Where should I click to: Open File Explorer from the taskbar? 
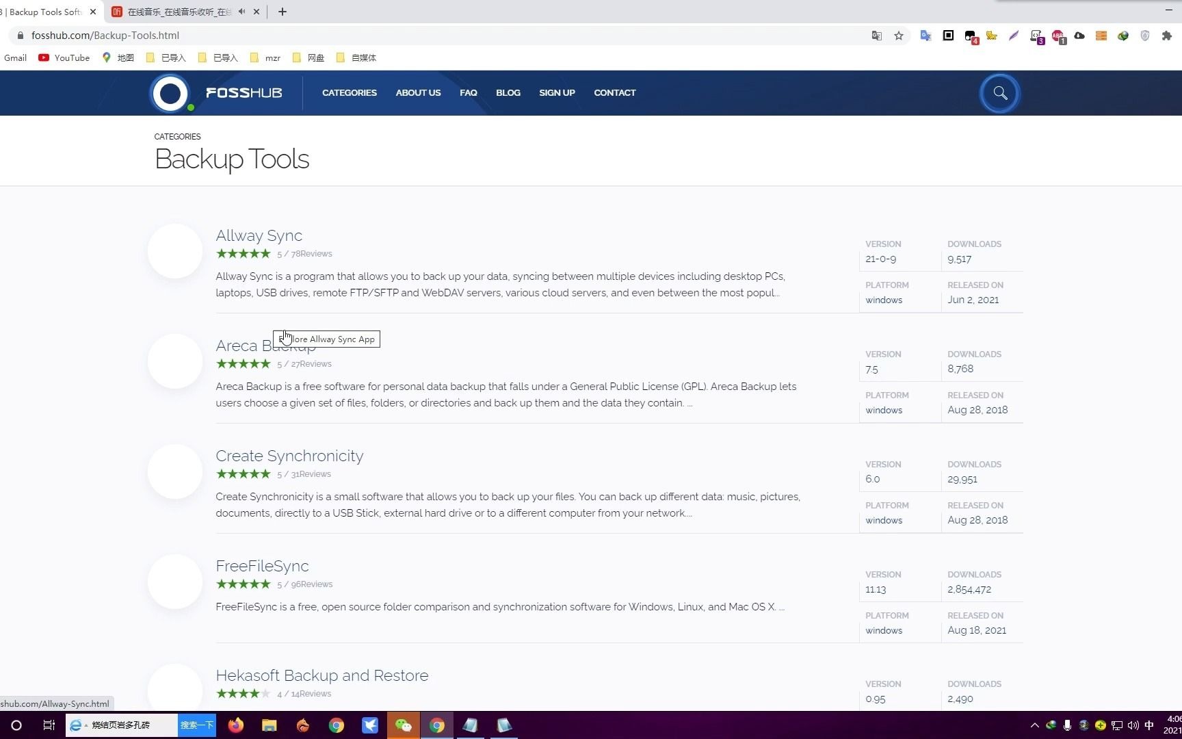pos(270,725)
